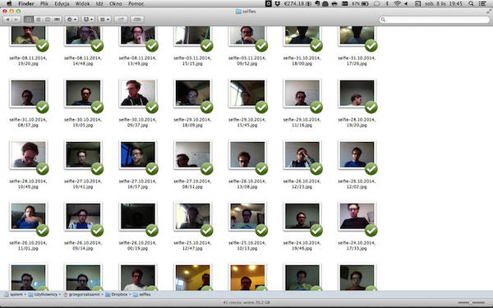Open Spotlight magnifier in menu bar
The width and height of the screenshot is (493, 308).
[x=471, y=4]
